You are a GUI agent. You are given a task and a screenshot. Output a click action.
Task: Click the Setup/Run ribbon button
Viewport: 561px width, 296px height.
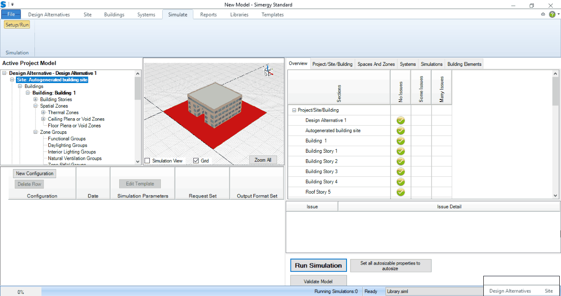17,25
